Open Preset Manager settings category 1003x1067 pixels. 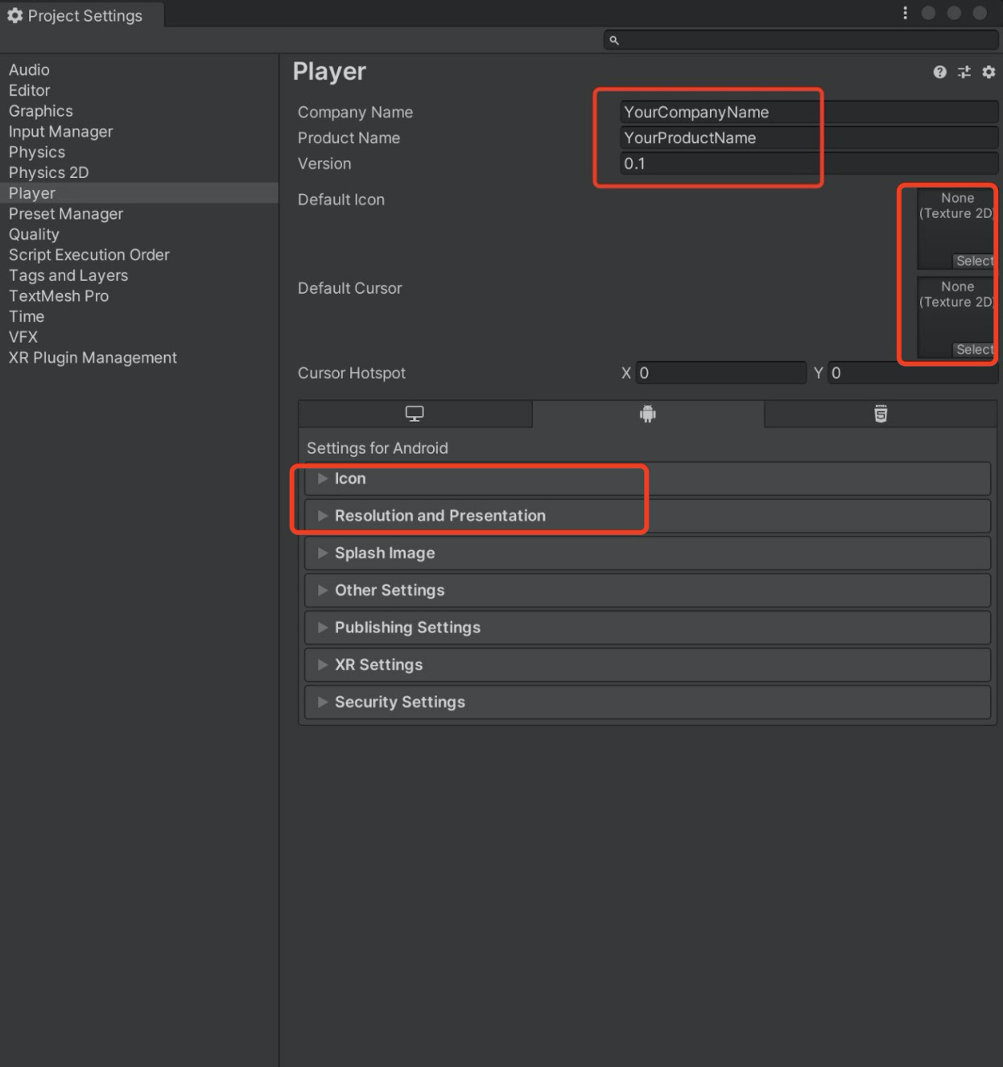coord(139,213)
